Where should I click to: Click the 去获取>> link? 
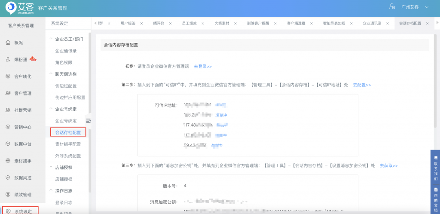pyautogui.click(x=389, y=165)
